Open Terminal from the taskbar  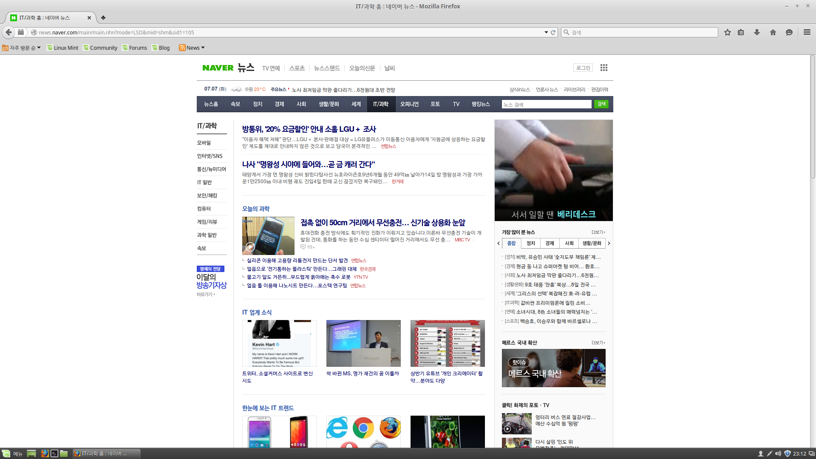pyautogui.click(x=54, y=453)
